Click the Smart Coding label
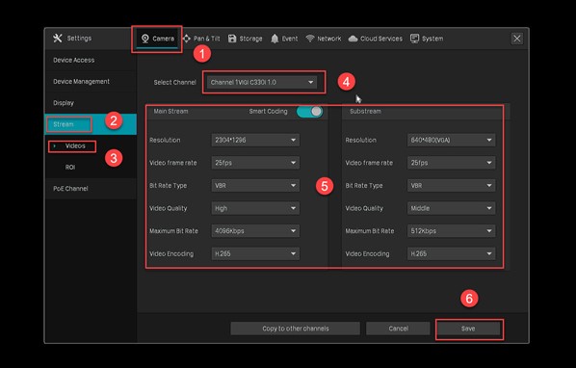This screenshot has width=576, height=368. pyautogui.click(x=268, y=112)
